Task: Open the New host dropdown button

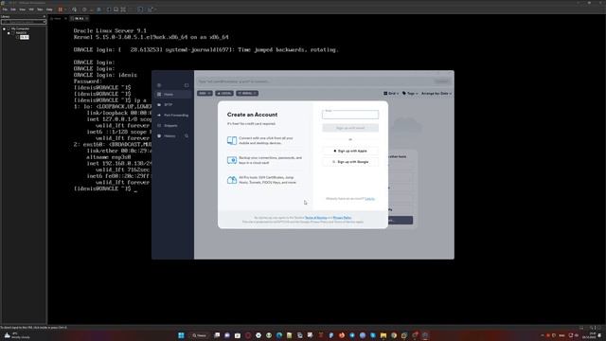Action: pyautogui.click(x=205, y=94)
